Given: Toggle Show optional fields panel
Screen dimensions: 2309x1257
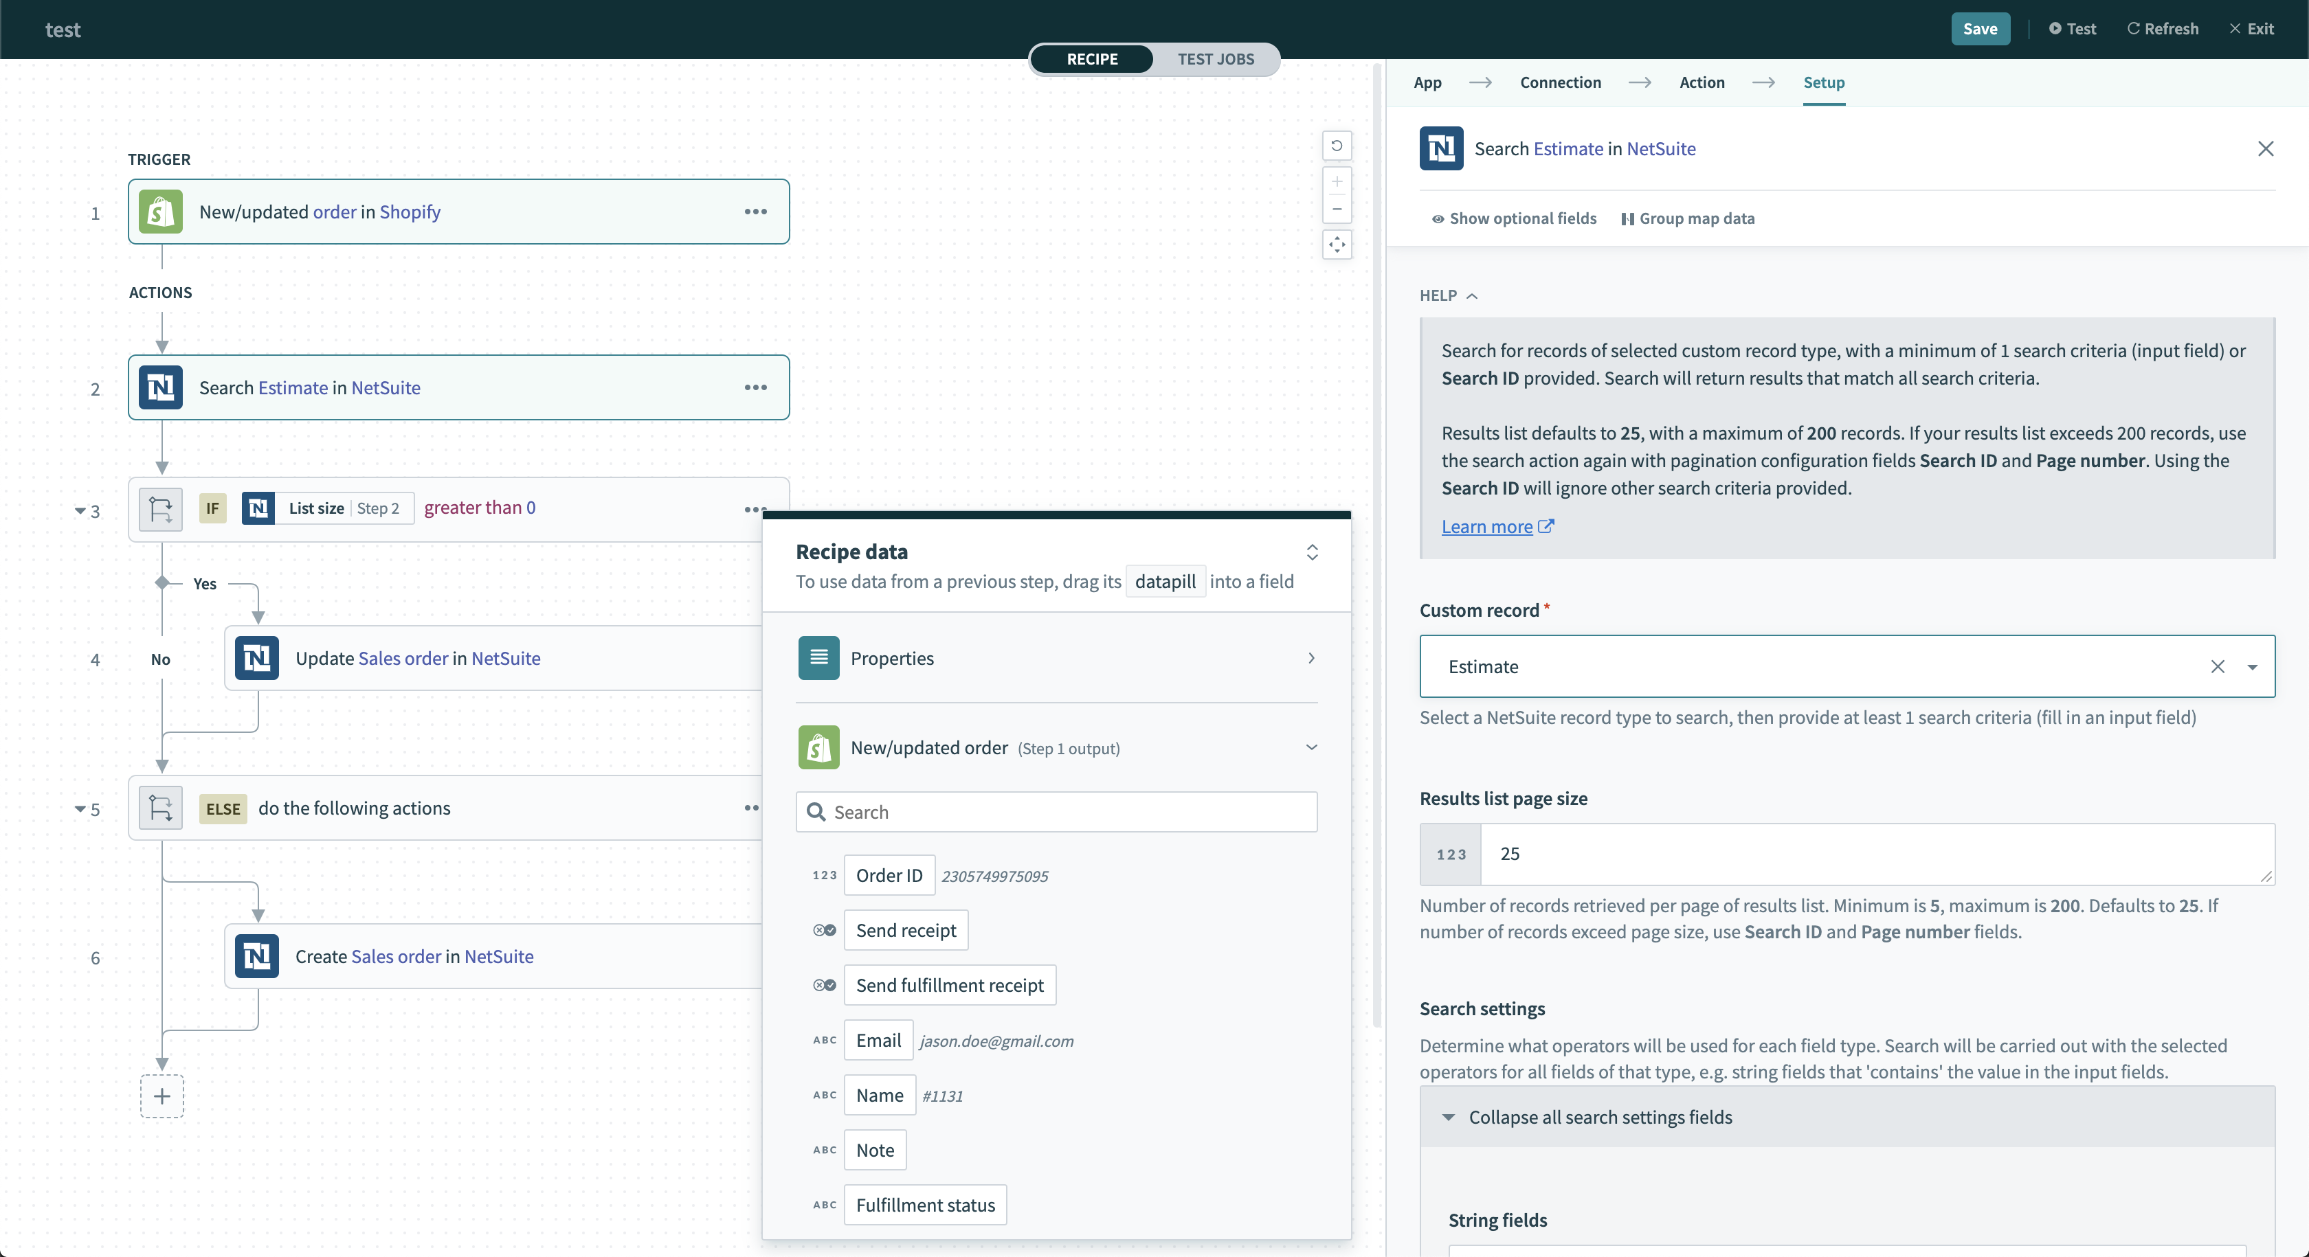Looking at the screenshot, I should coord(1511,218).
